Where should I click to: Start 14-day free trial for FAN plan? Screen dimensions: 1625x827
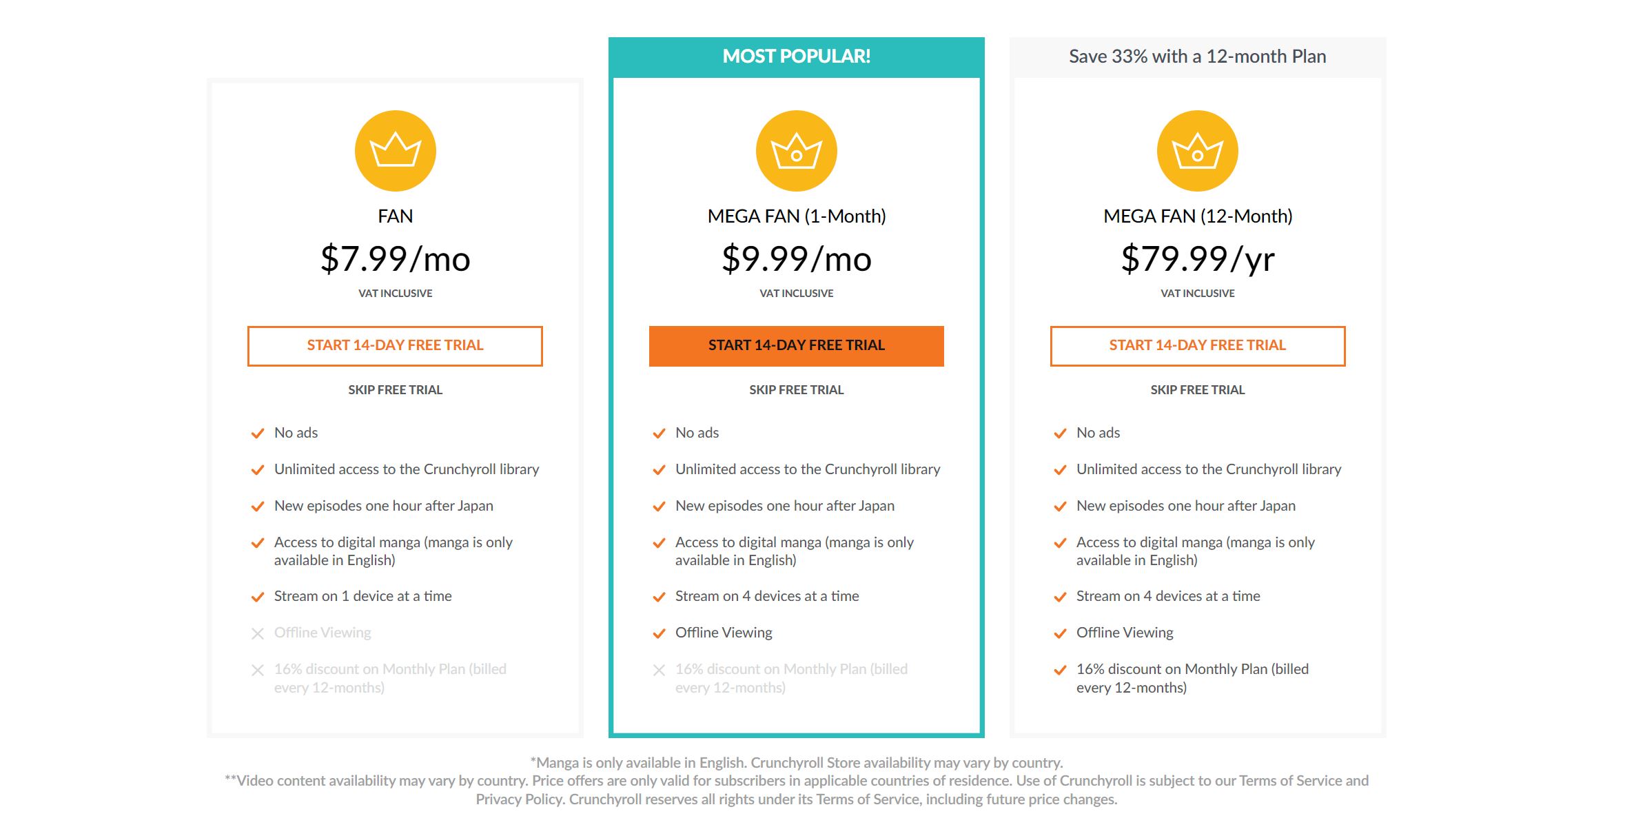click(x=395, y=346)
